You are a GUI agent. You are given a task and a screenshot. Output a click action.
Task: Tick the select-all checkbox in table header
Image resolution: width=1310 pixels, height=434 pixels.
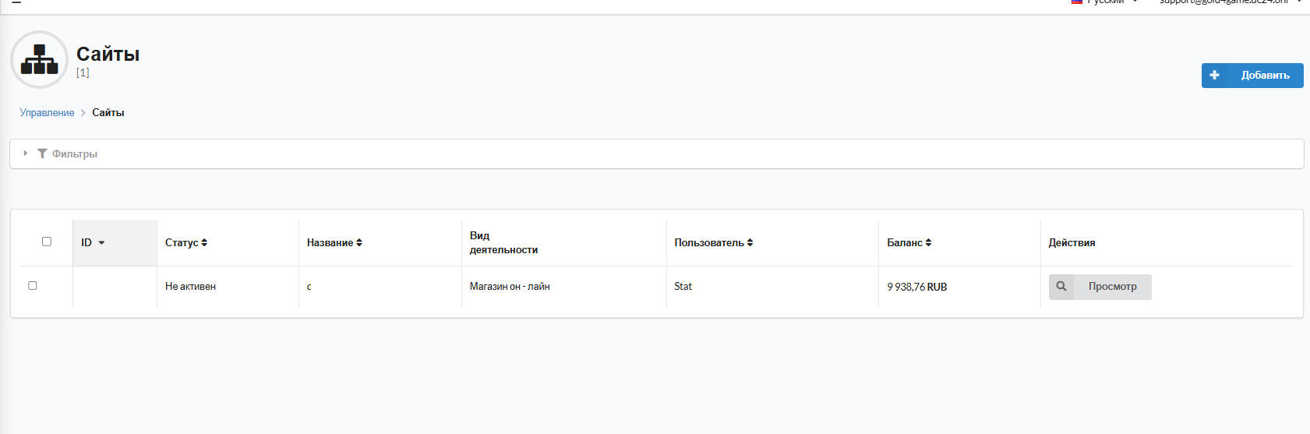pyautogui.click(x=47, y=242)
